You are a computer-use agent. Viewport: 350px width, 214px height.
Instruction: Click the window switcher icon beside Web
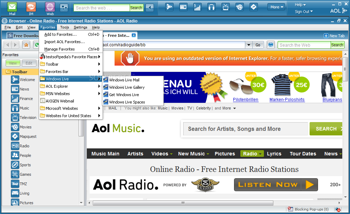(64, 8)
